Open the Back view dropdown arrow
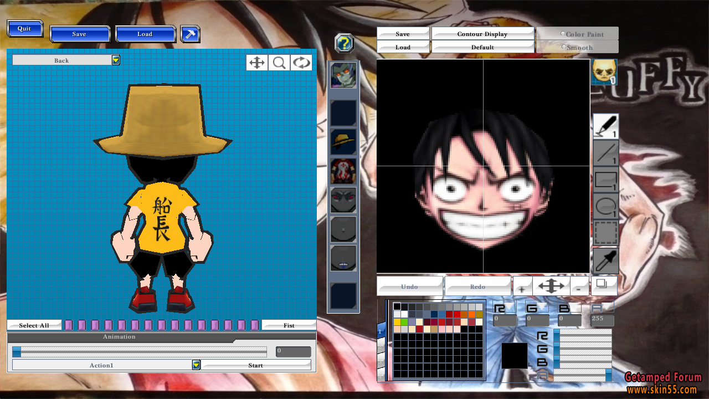Screen dimensions: 709x399 tap(116, 60)
